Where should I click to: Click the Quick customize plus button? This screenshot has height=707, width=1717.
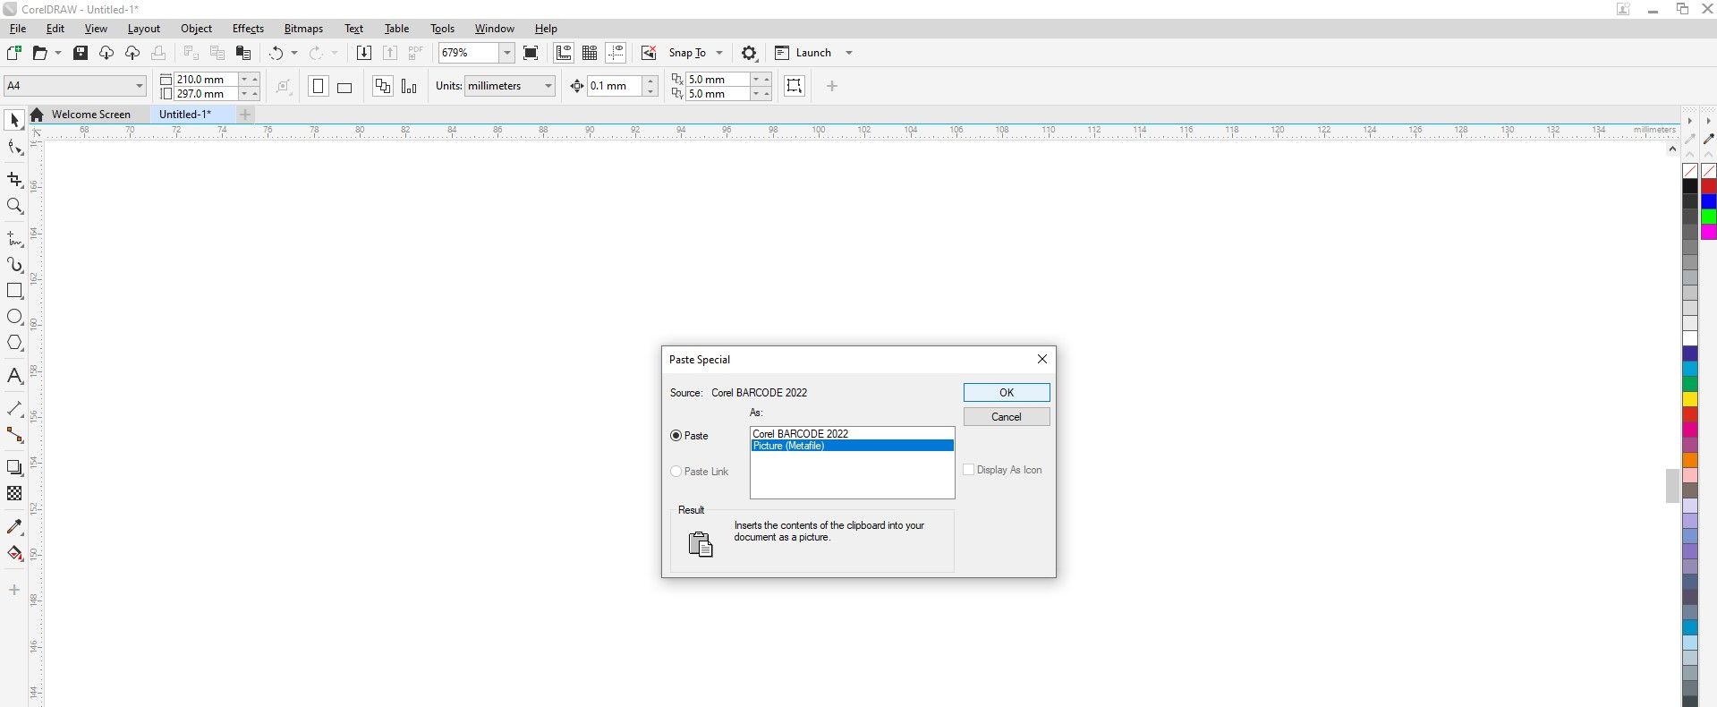(832, 86)
